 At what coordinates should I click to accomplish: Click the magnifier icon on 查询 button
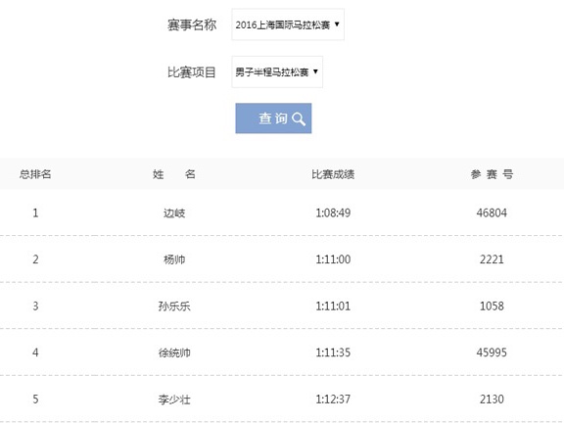[x=299, y=118]
